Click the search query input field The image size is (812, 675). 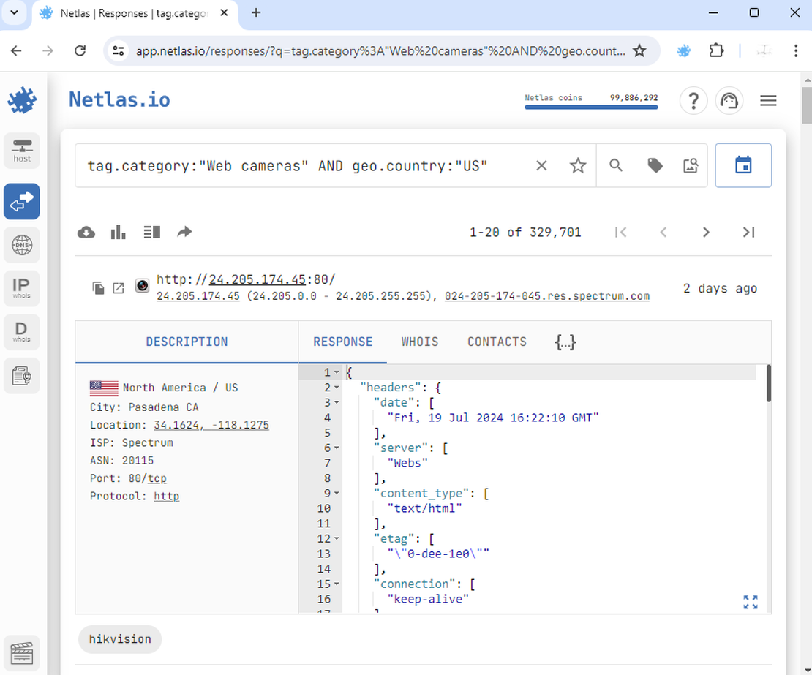point(307,166)
